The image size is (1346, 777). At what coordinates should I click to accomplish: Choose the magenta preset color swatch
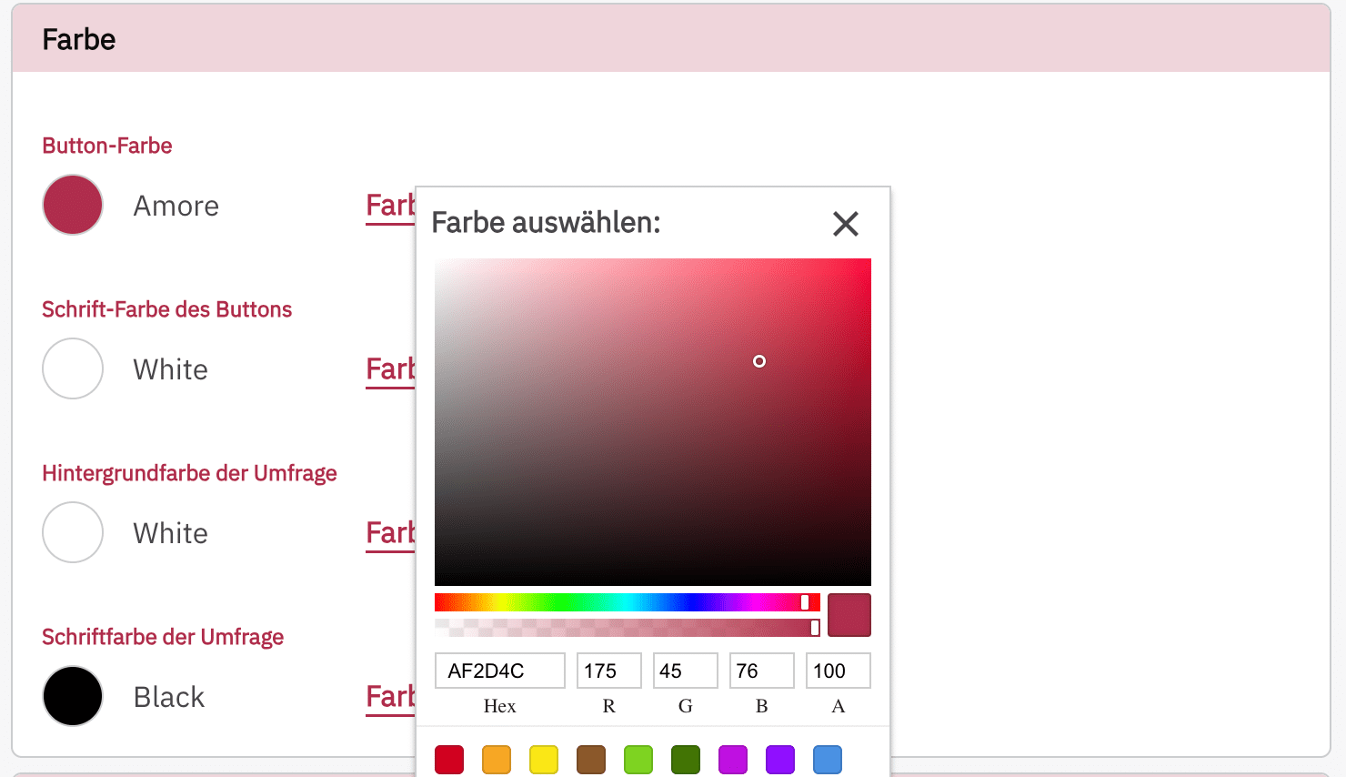[733, 759]
